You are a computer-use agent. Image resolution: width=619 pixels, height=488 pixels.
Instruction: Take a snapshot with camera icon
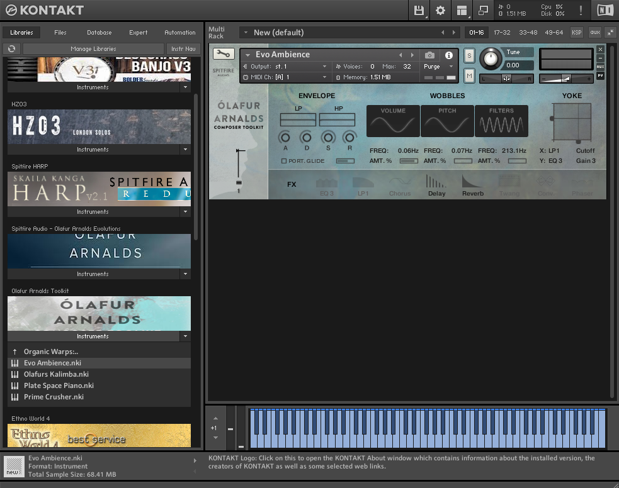(429, 55)
